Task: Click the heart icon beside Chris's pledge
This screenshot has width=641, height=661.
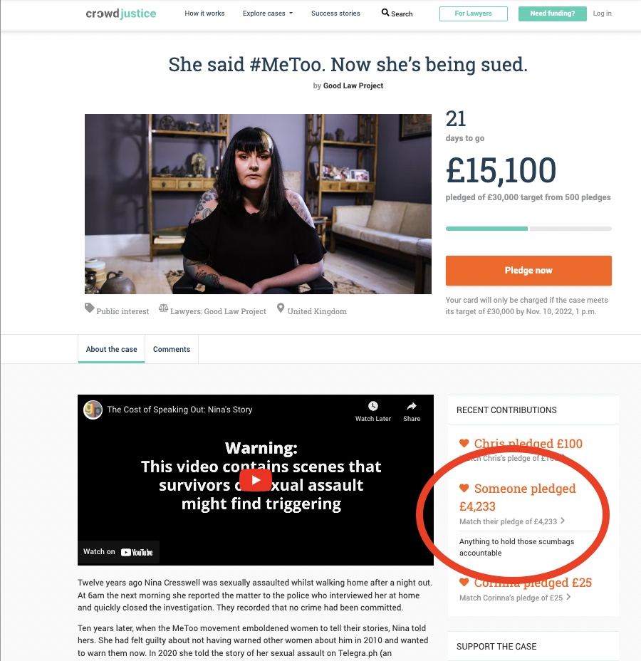Action: click(x=464, y=443)
